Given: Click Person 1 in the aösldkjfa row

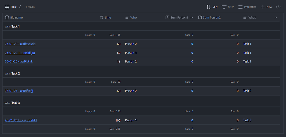Looking at the screenshot, I should pos(131,53).
